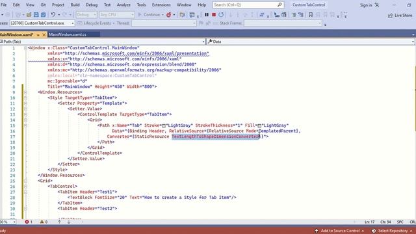This screenshot has width=416, height=234.
Task: Go to previous issue up arrow
Action: point(59,222)
